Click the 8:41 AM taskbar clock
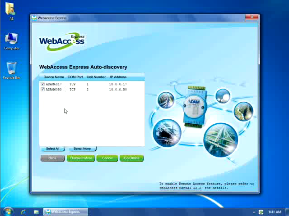This screenshot has width=289, height=216. pos(275,212)
